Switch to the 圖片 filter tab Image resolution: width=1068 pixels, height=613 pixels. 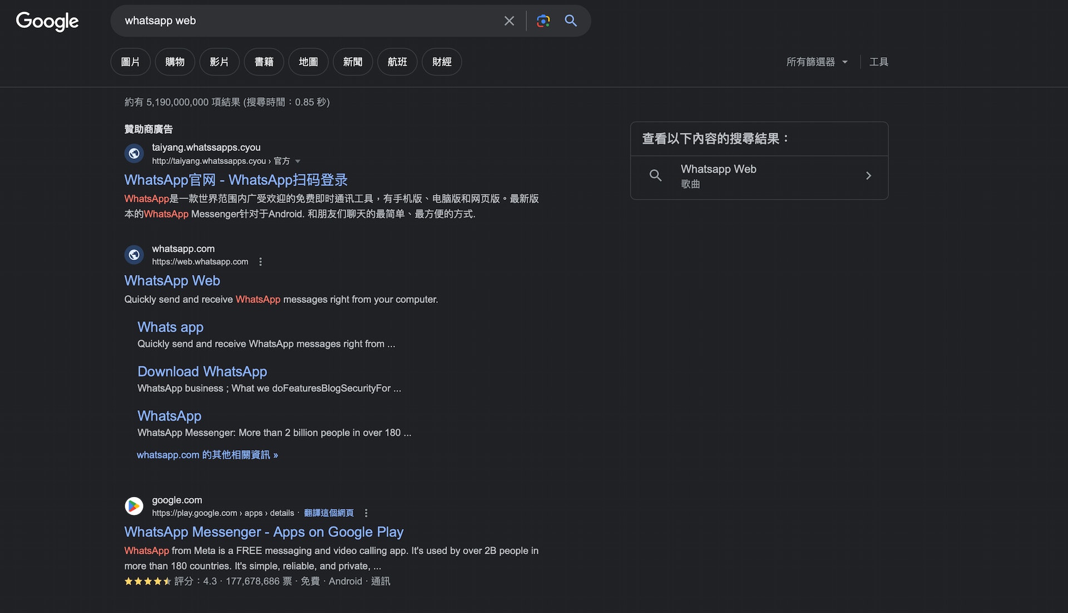130,62
